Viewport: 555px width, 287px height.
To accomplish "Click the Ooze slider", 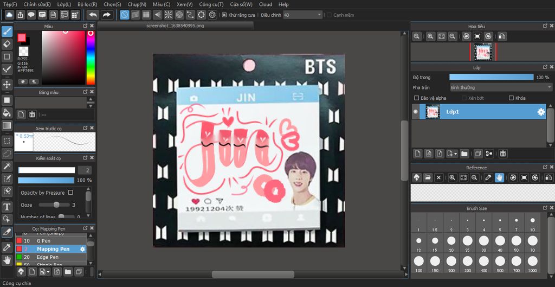I will tap(54, 205).
